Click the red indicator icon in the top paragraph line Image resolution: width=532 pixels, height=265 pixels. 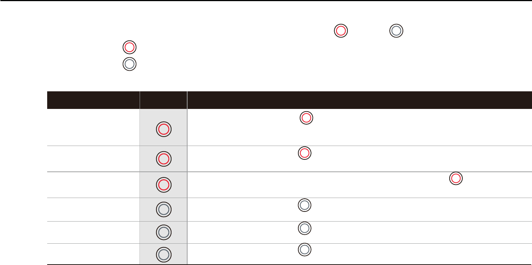341,31
